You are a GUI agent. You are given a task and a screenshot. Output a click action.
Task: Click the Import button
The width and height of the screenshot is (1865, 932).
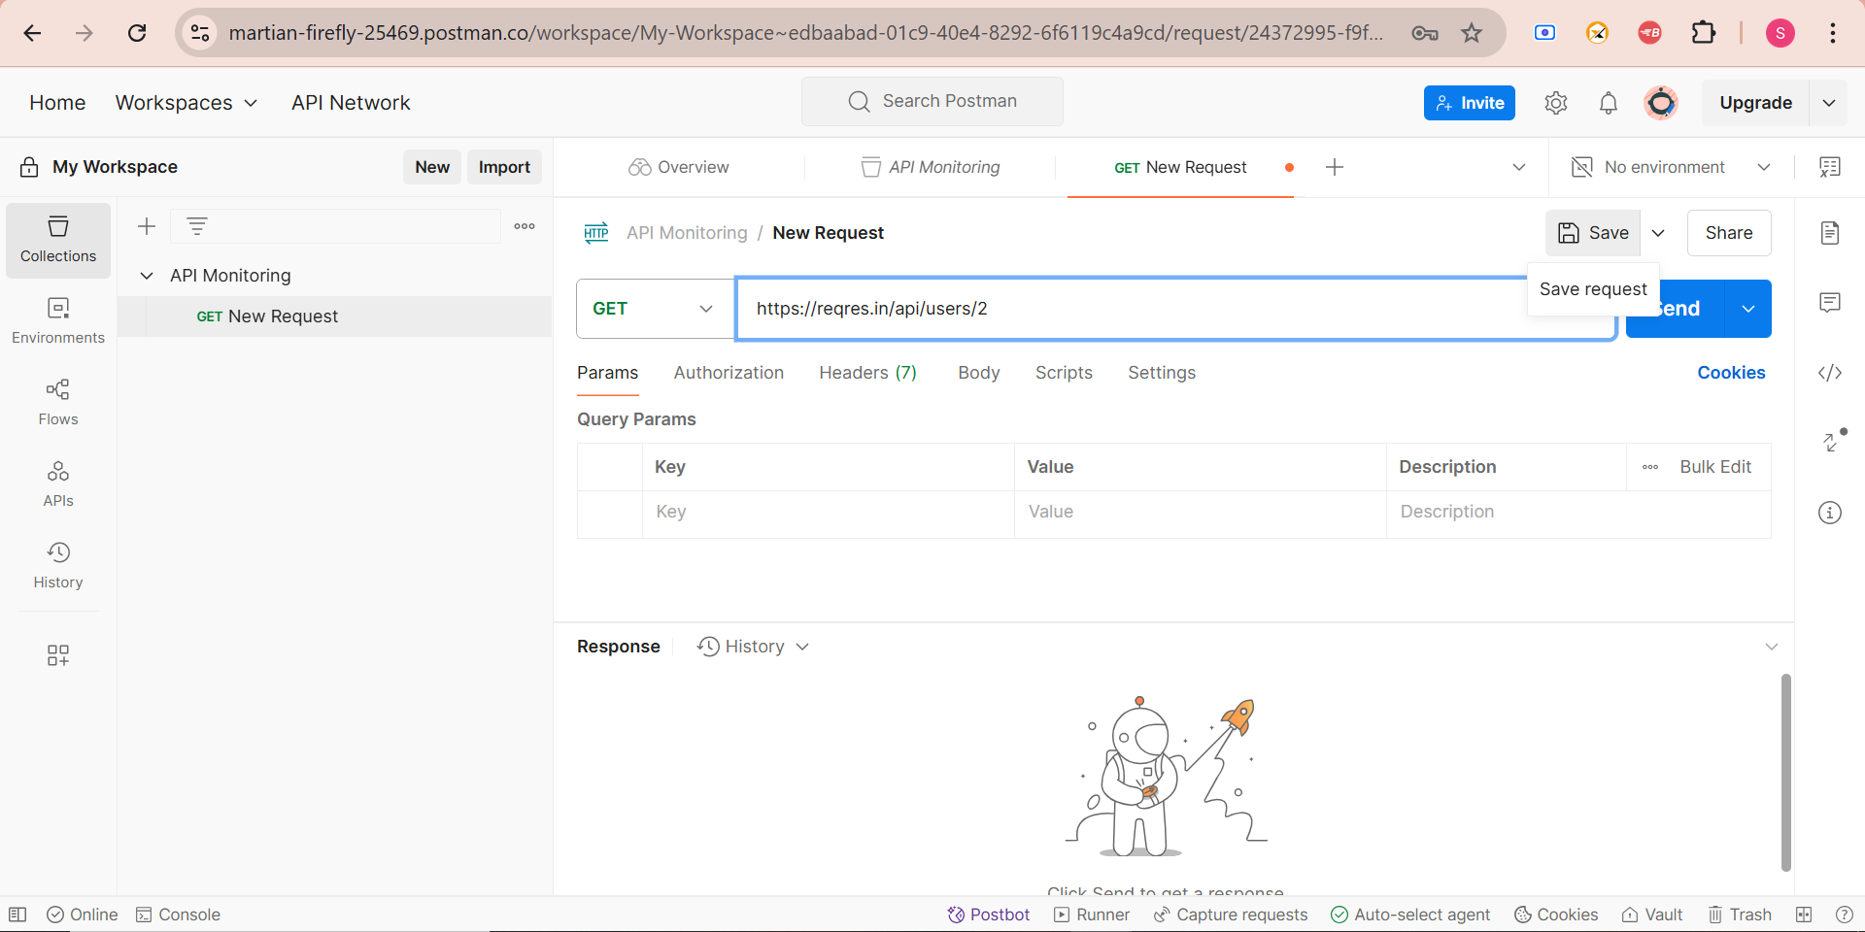504,167
